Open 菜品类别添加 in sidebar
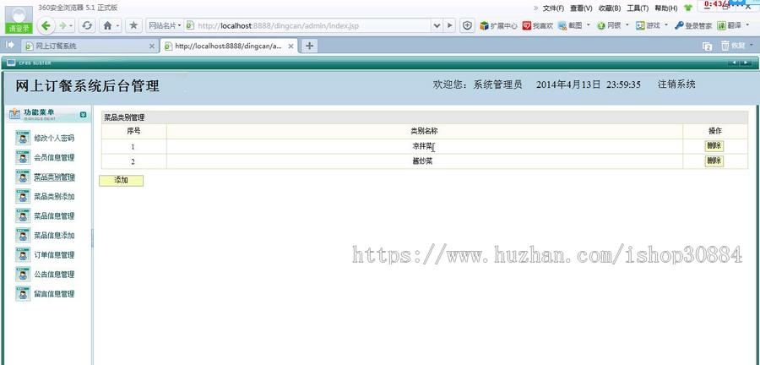Screen dimensions: 760x365 (x=54, y=197)
